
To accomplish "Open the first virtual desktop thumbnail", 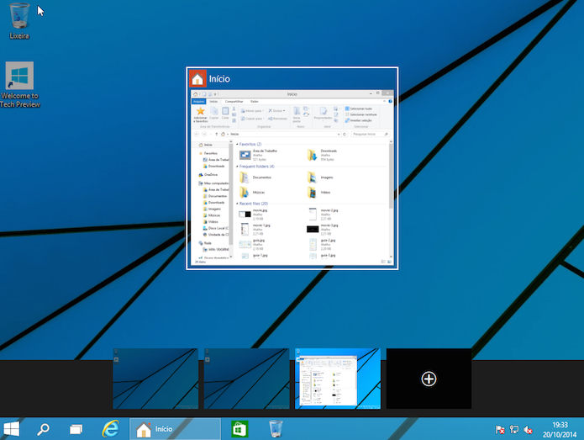I will click(x=155, y=379).
